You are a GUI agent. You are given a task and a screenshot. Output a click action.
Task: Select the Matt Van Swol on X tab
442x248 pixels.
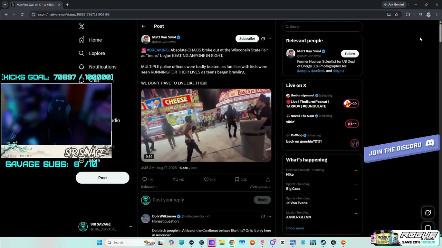[35, 5]
